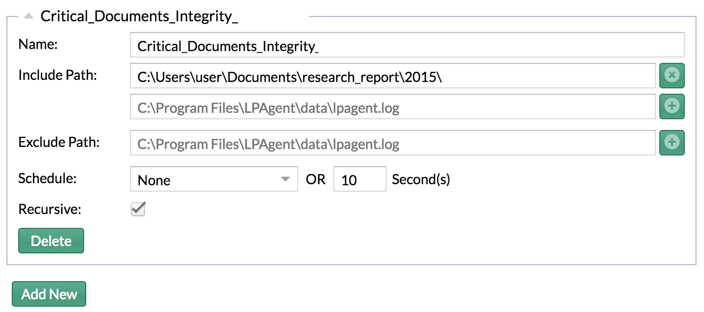Click the Second(s) unit label
704x312 pixels.
point(421,179)
